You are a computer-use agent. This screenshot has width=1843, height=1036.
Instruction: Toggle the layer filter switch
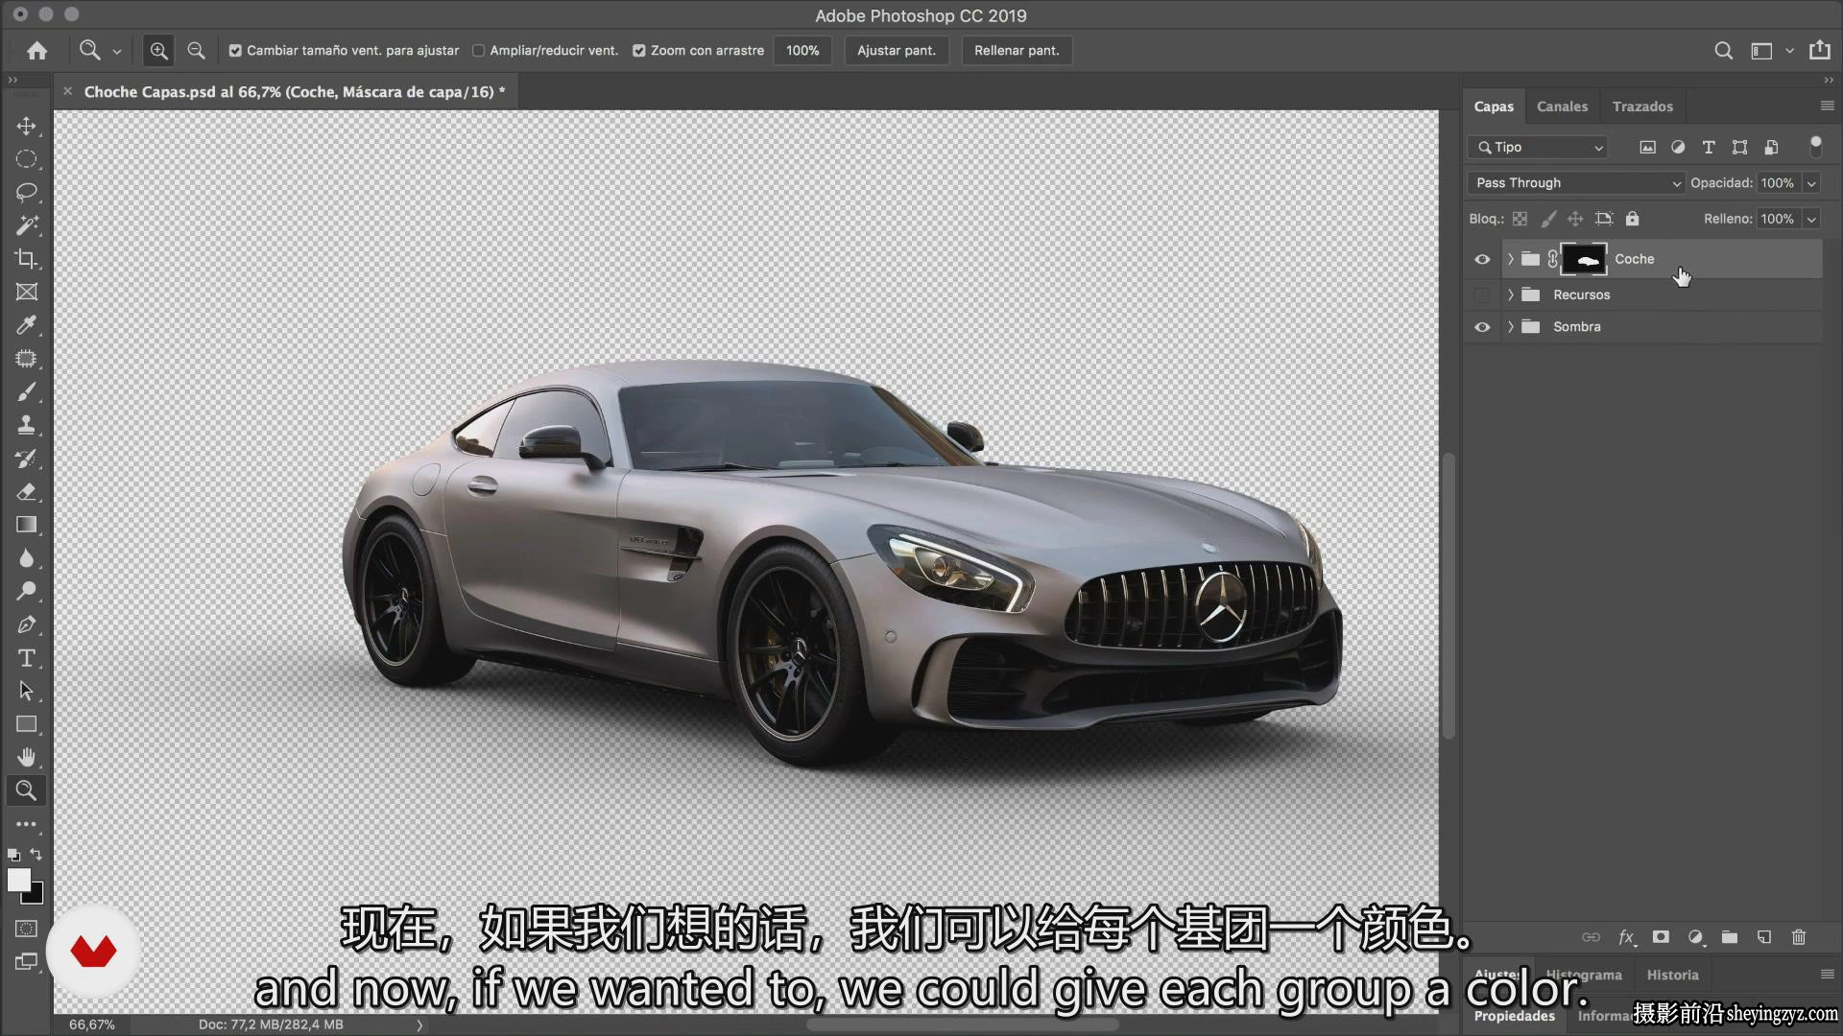tap(1815, 147)
